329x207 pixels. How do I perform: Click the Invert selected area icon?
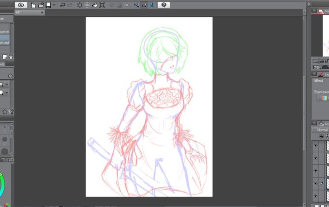pyautogui.click(x=120, y=5)
